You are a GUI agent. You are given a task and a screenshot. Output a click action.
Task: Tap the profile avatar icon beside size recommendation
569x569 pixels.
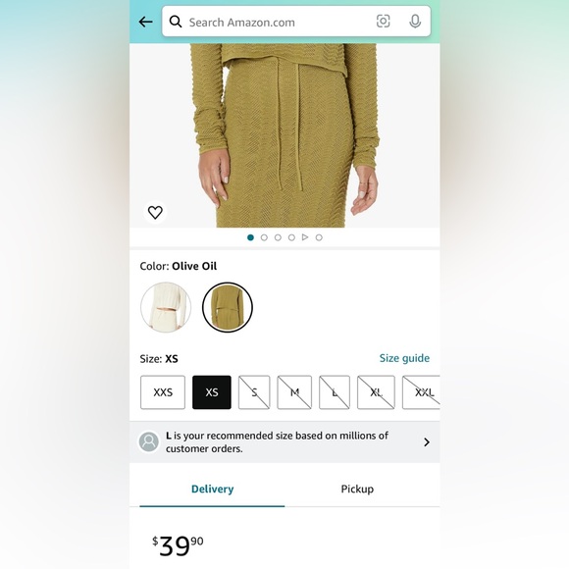(x=149, y=441)
